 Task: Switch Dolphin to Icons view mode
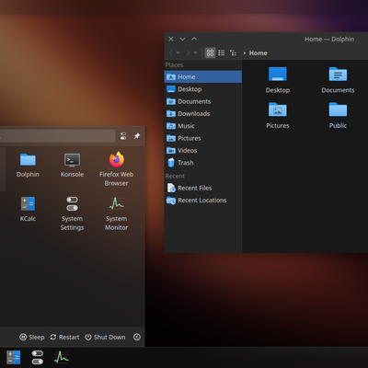[210, 53]
